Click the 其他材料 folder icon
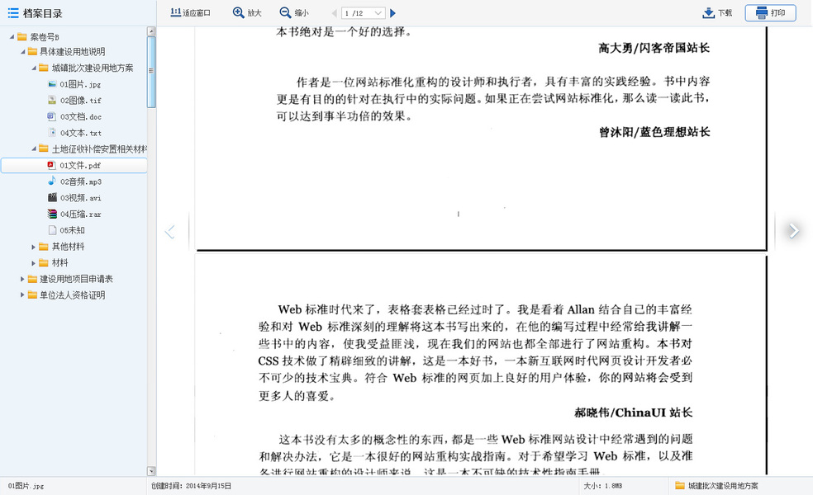 pos(44,247)
